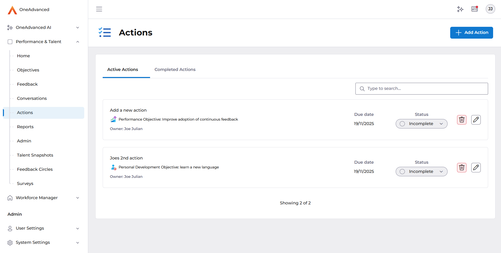The image size is (501, 253).
Task: Click the hamburger menu icon
Action: click(99, 9)
